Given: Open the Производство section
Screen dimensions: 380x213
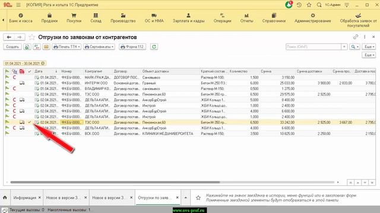Looking at the screenshot, I should (x=123, y=18).
